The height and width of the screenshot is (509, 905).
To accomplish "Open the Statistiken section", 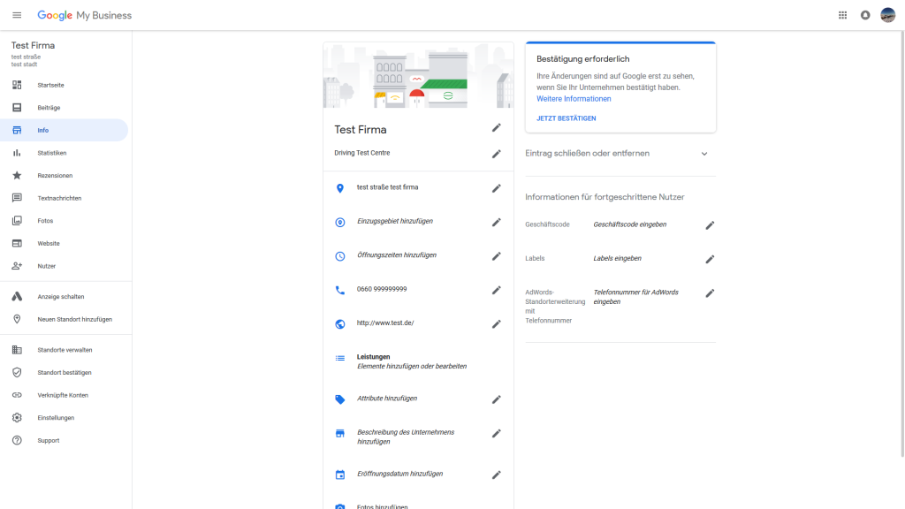I will pyautogui.click(x=51, y=152).
